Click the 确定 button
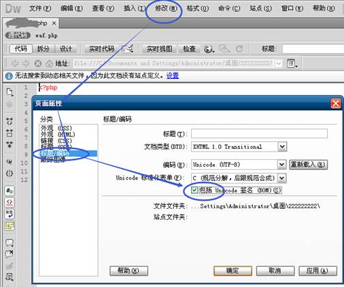 point(233,271)
